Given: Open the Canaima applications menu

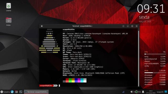Looking at the screenshot, I should click(x=5, y=92).
